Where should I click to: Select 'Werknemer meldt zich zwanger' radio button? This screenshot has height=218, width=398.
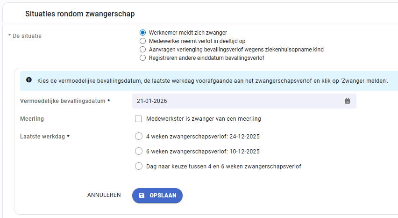point(142,33)
